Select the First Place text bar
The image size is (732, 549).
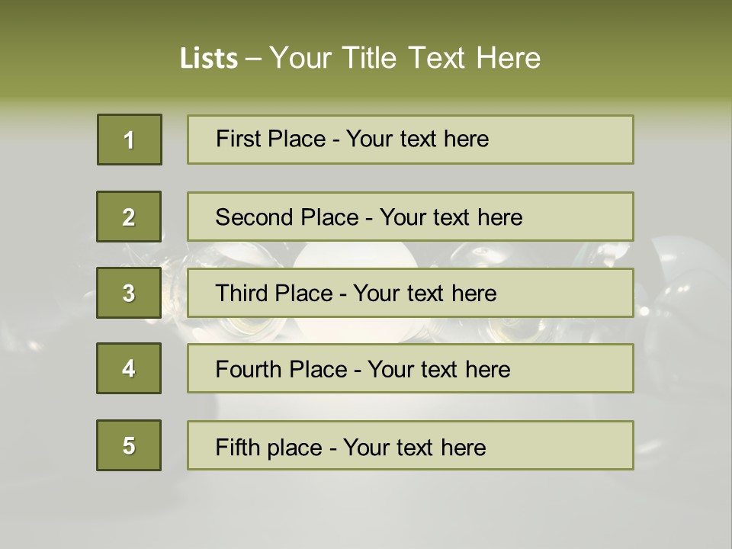[x=410, y=140]
